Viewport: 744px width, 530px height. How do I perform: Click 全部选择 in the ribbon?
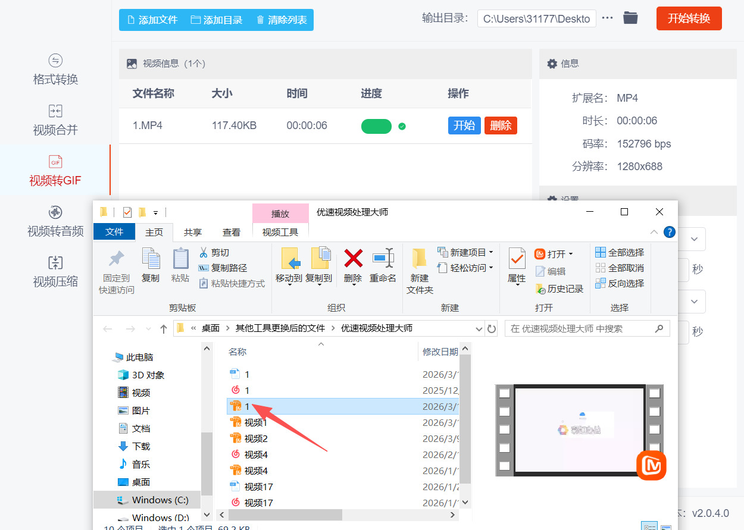pyautogui.click(x=620, y=253)
